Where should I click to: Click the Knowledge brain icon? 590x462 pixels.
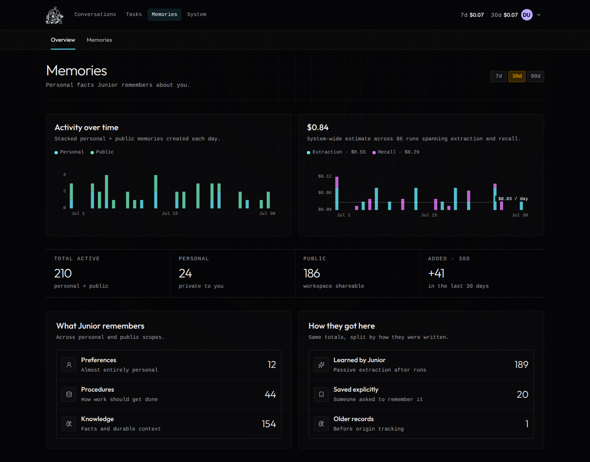(69, 424)
